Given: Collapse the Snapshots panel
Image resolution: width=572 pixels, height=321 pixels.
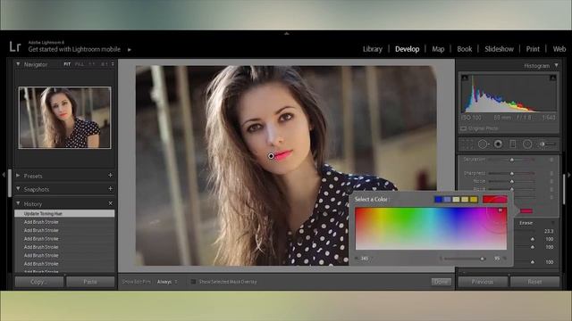Looking at the screenshot, I should tap(18, 189).
